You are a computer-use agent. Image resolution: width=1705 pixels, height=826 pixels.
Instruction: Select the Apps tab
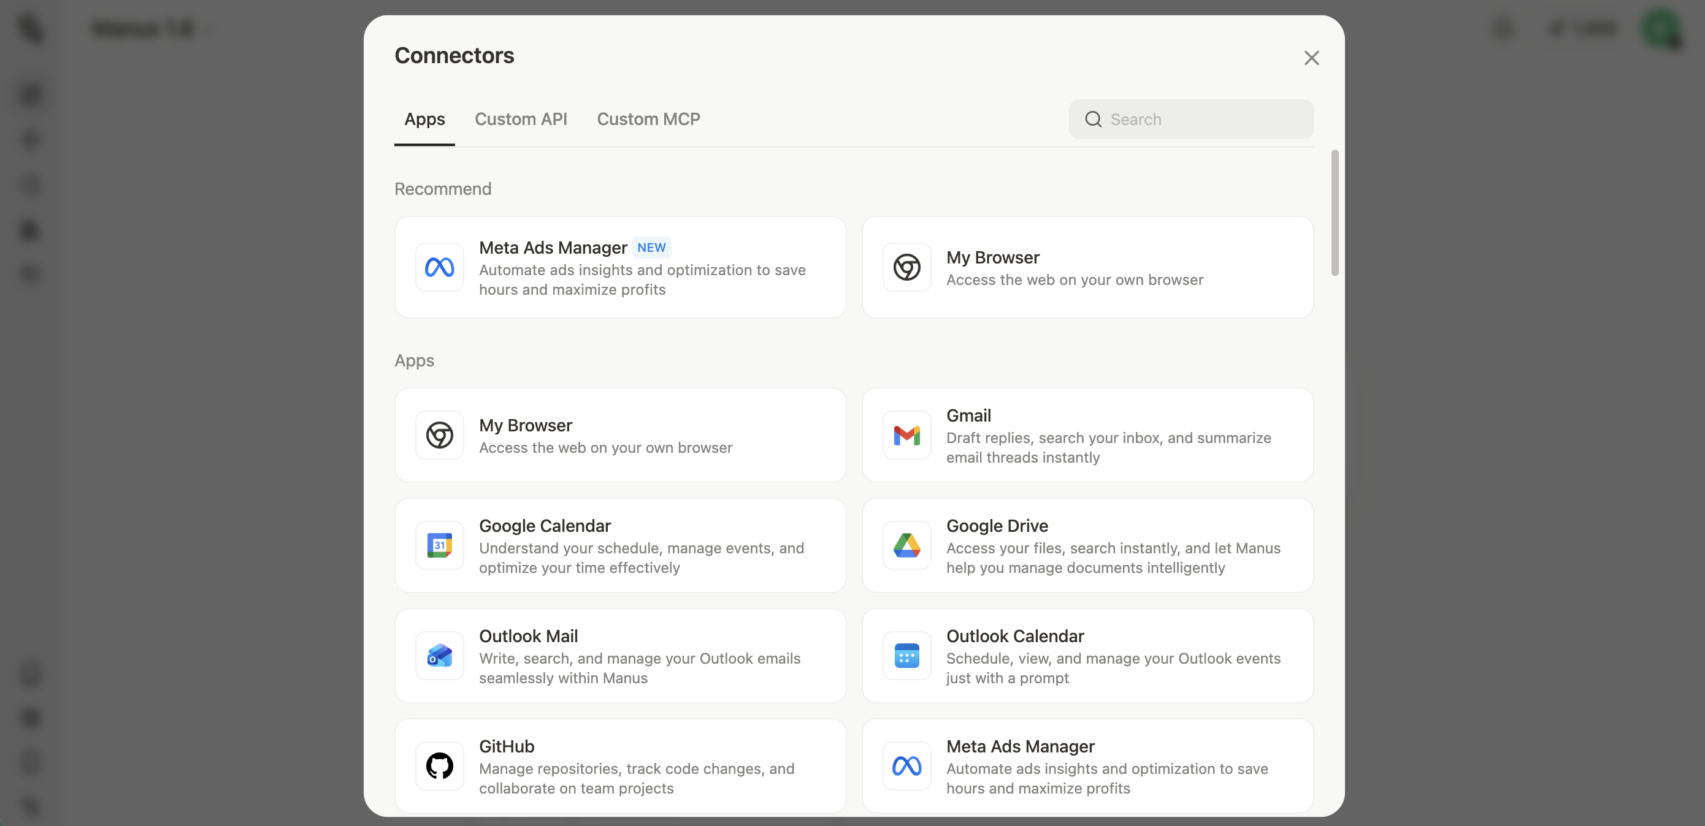[x=424, y=119]
